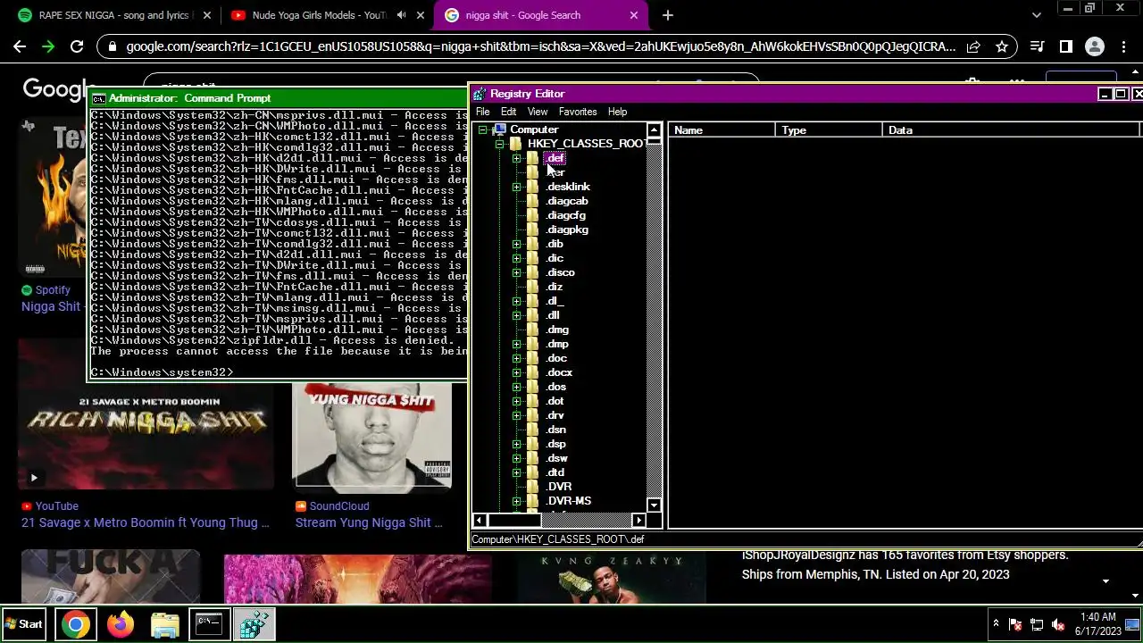Open the Action Center flag tray icon
Image resolution: width=1143 pixels, height=643 pixels.
(x=1015, y=624)
